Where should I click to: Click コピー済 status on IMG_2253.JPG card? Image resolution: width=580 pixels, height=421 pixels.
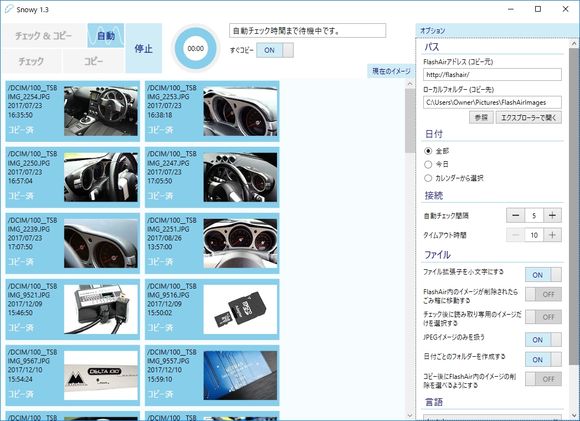coord(160,130)
